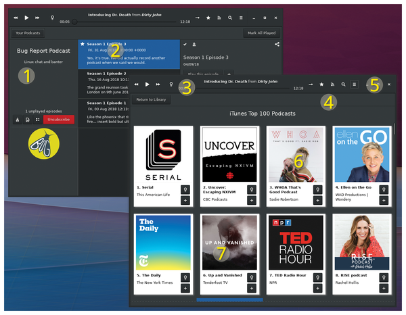
Task: Click the play button in the front iTunes window
Action: tap(147, 84)
